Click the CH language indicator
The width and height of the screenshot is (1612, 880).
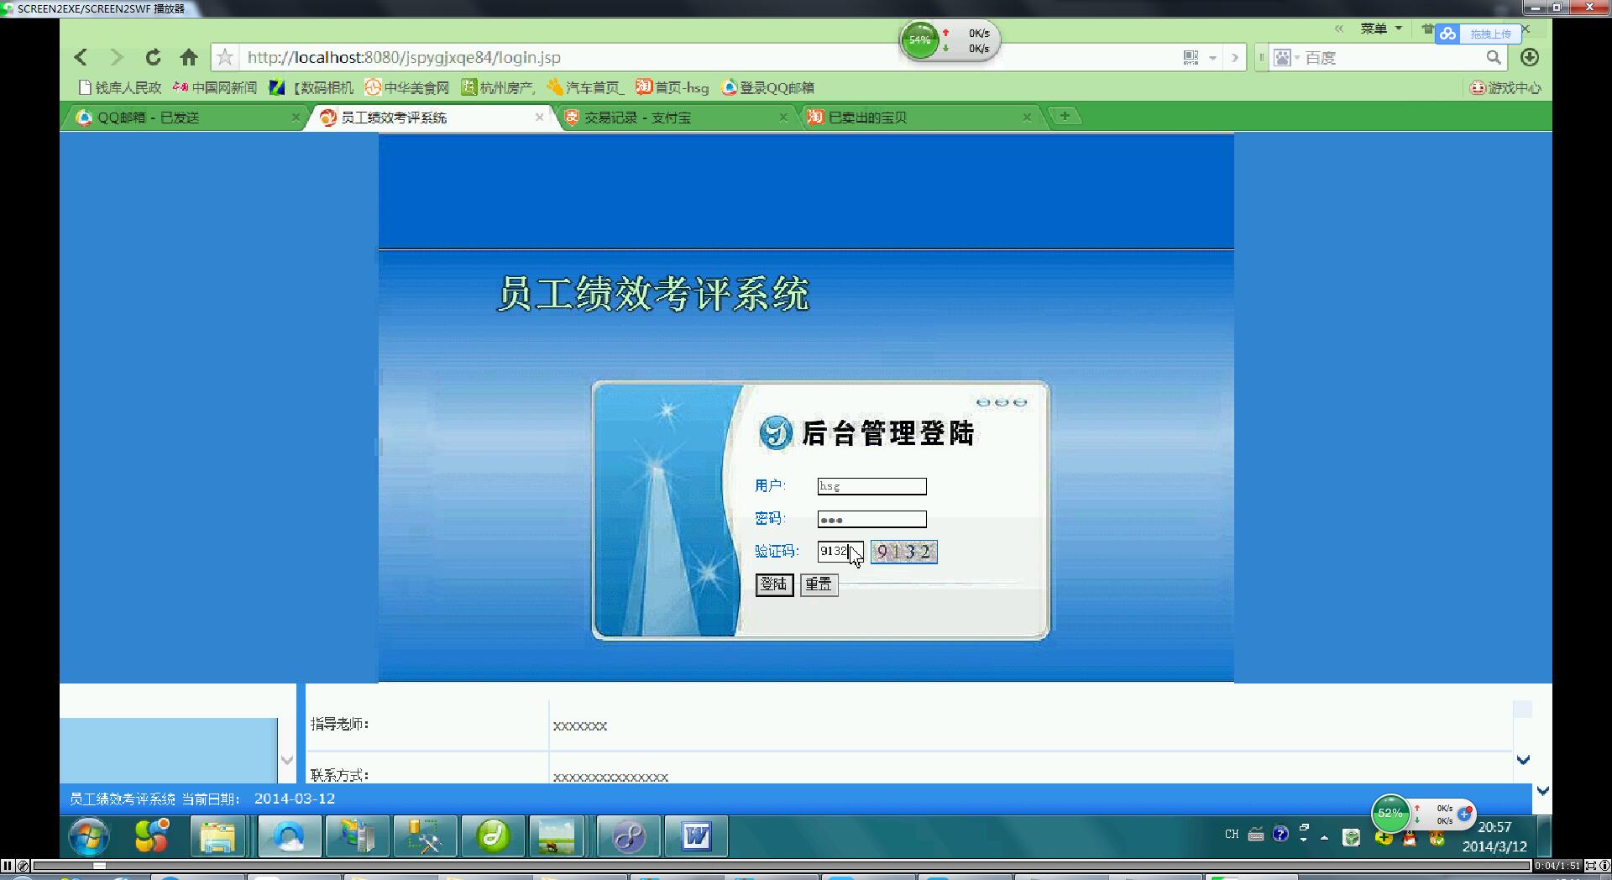[x=1232, y=834]
